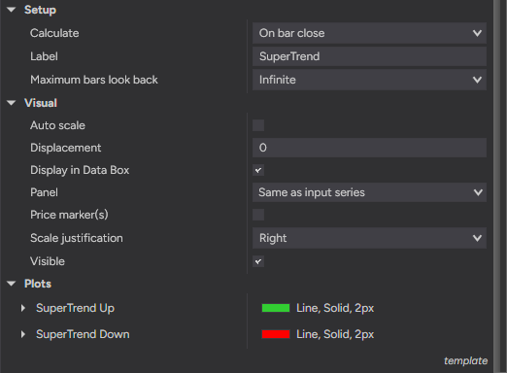Select the SuperTrend Up label

tap(75, 308)
